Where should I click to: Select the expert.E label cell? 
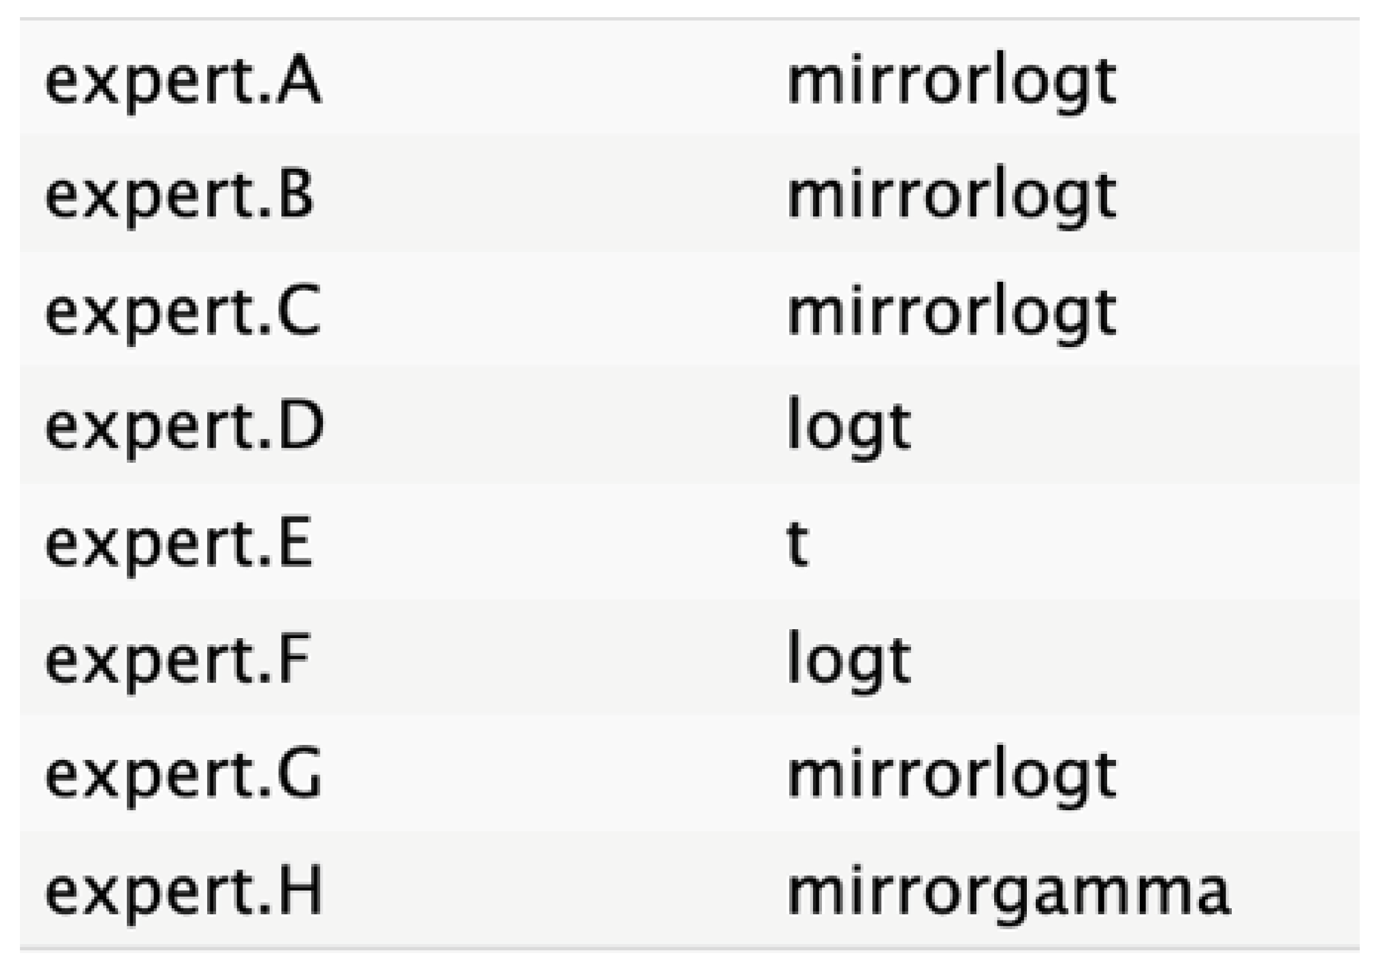click(179, 543)
